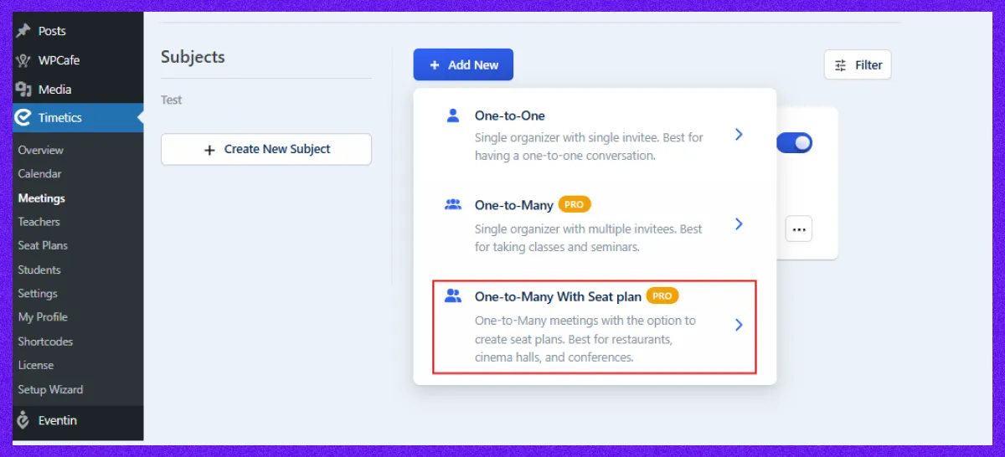Image resolution: width=1005 pixels, height=457 pixels.
Task: Select the Test subject entry
Action: coord(172,100)
